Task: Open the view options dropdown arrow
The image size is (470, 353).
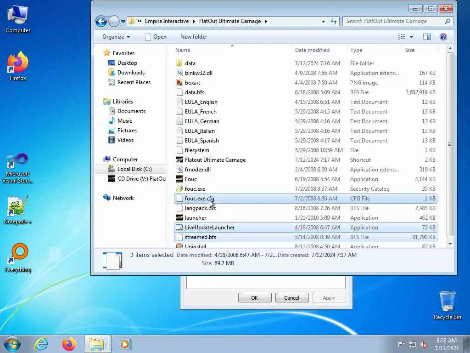Action: (x=411, y=37)
